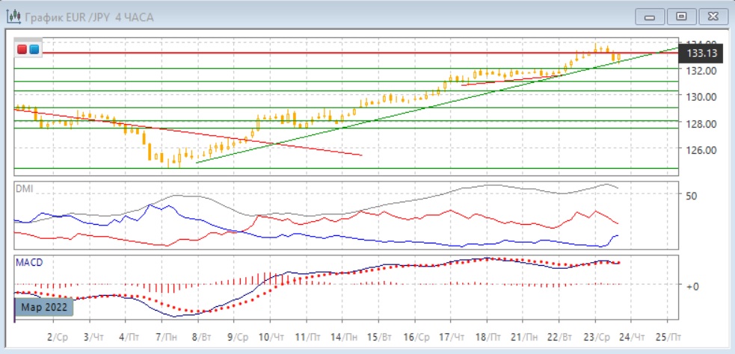Click the 126.00 price level on scale
The width and height of the screenshot is (735, 354).
tap(700, 149)
